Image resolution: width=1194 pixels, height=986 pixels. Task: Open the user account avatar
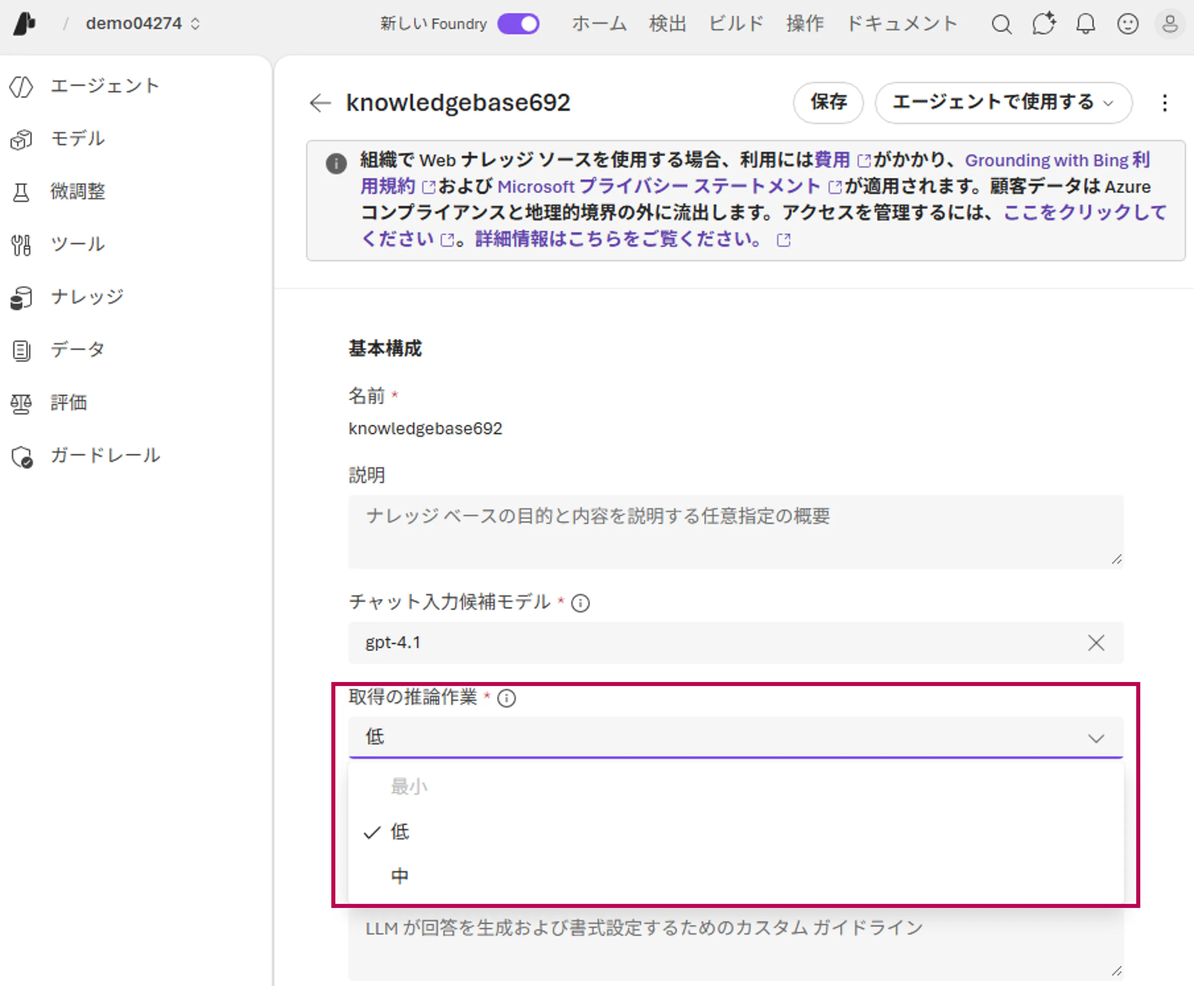coord(1170,24)
